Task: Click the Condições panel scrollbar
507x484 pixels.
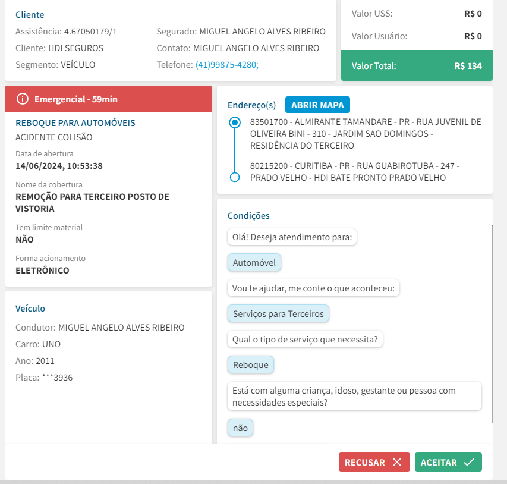Action: click(x=492, y=324)
